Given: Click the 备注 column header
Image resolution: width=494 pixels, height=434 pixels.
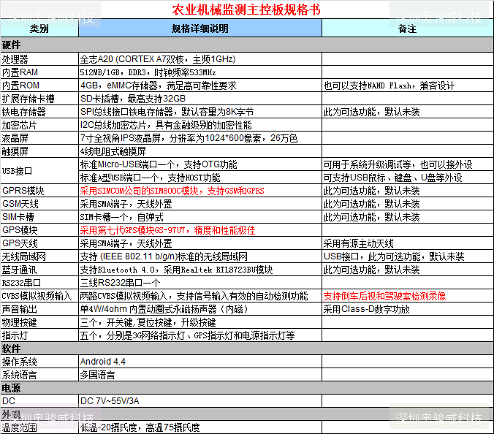Looking at the screenshot, I should tap(407, 28).
